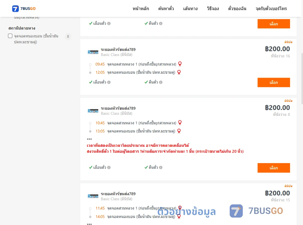
Task: Click ที่นั่งว่าง: 15 seat availability text
Action: 280,200
